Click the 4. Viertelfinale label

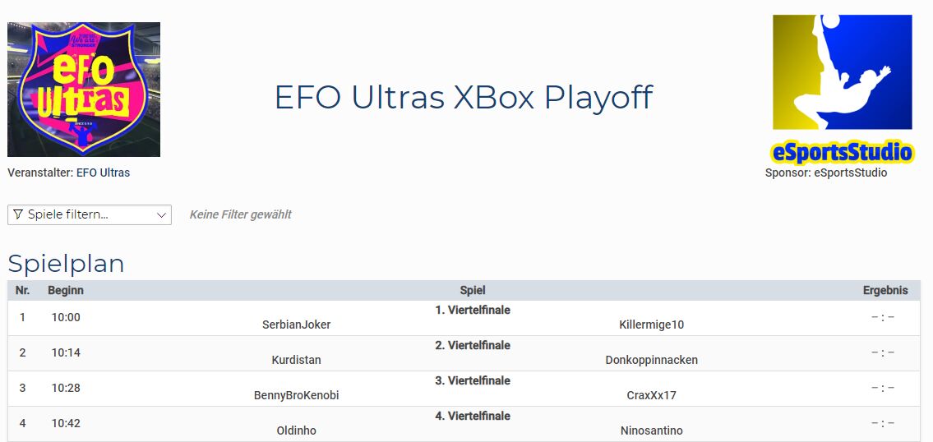pyautogui.click(x=473, y=416)
